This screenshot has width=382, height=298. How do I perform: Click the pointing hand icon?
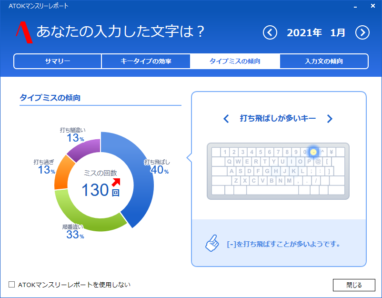(x=212, y=243)
